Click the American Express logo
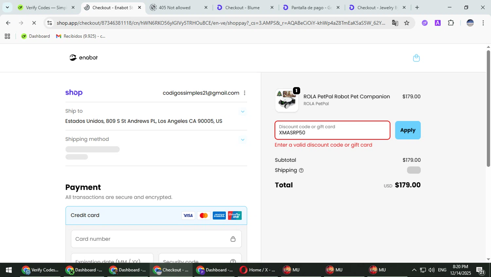The width and height of the screenshot is (491, 277). tap(219, 216)
